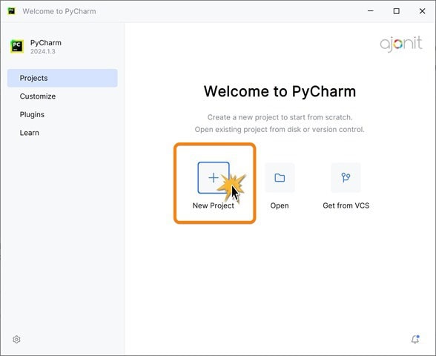Click the PyCharm product name text
The width and height of the screenshot is (436, 356).
pos(46,43)
